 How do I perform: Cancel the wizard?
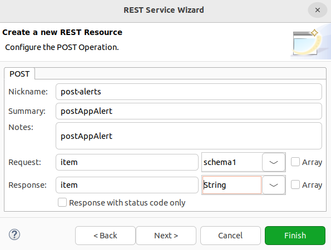click(230, 236)
